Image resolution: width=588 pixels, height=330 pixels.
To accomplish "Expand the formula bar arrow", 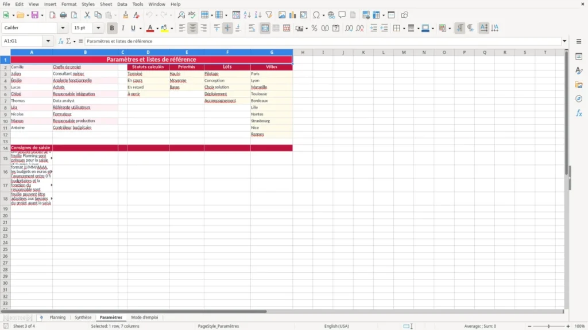I will [x=564, y=41].
